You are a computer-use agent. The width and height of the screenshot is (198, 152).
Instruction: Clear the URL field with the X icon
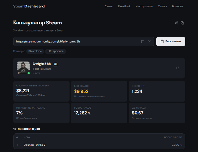click(x=149, y=41)
